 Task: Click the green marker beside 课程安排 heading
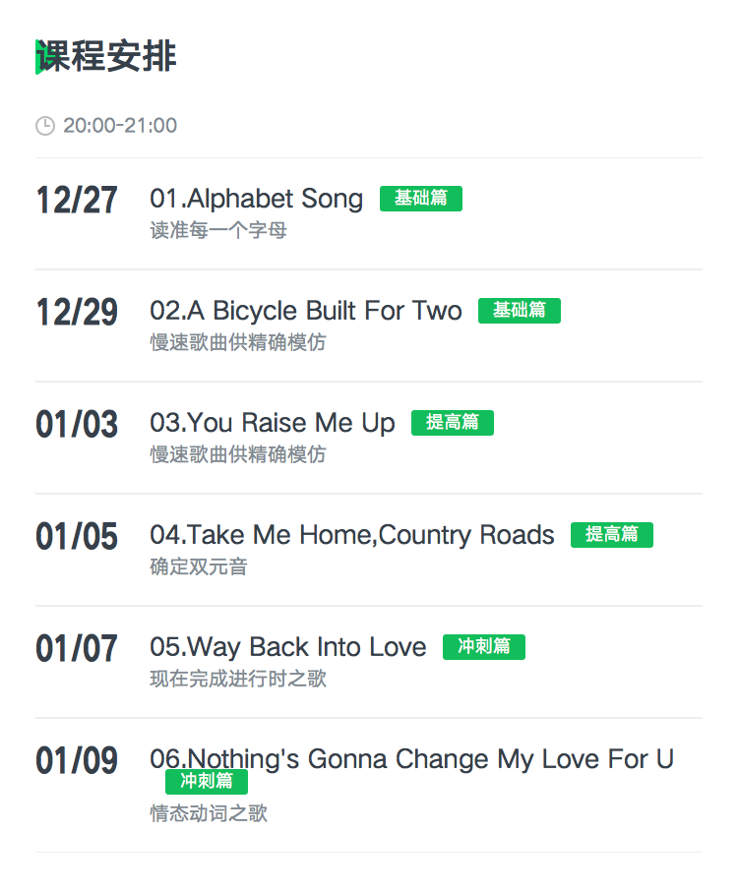click(x=38, y=57)
